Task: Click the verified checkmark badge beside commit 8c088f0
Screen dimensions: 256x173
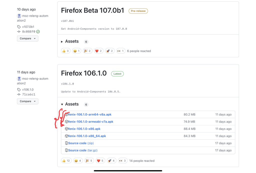Action: pyautogui.click(x=38, y=32)
